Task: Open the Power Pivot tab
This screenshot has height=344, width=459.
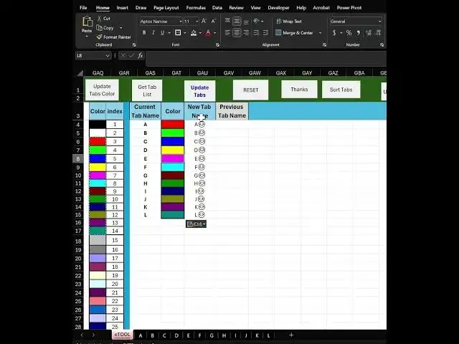Action: (x=349, y=8)
